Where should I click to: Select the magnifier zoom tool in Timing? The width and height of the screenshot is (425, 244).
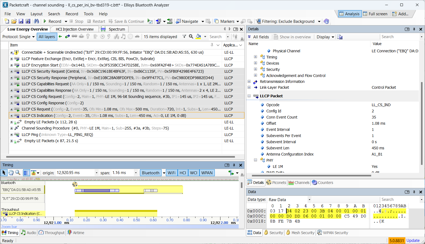pyautogui.click(x=18, y=173)
